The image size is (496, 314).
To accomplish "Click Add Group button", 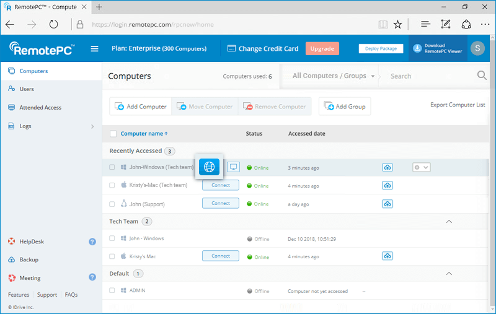I will [345, 107].
